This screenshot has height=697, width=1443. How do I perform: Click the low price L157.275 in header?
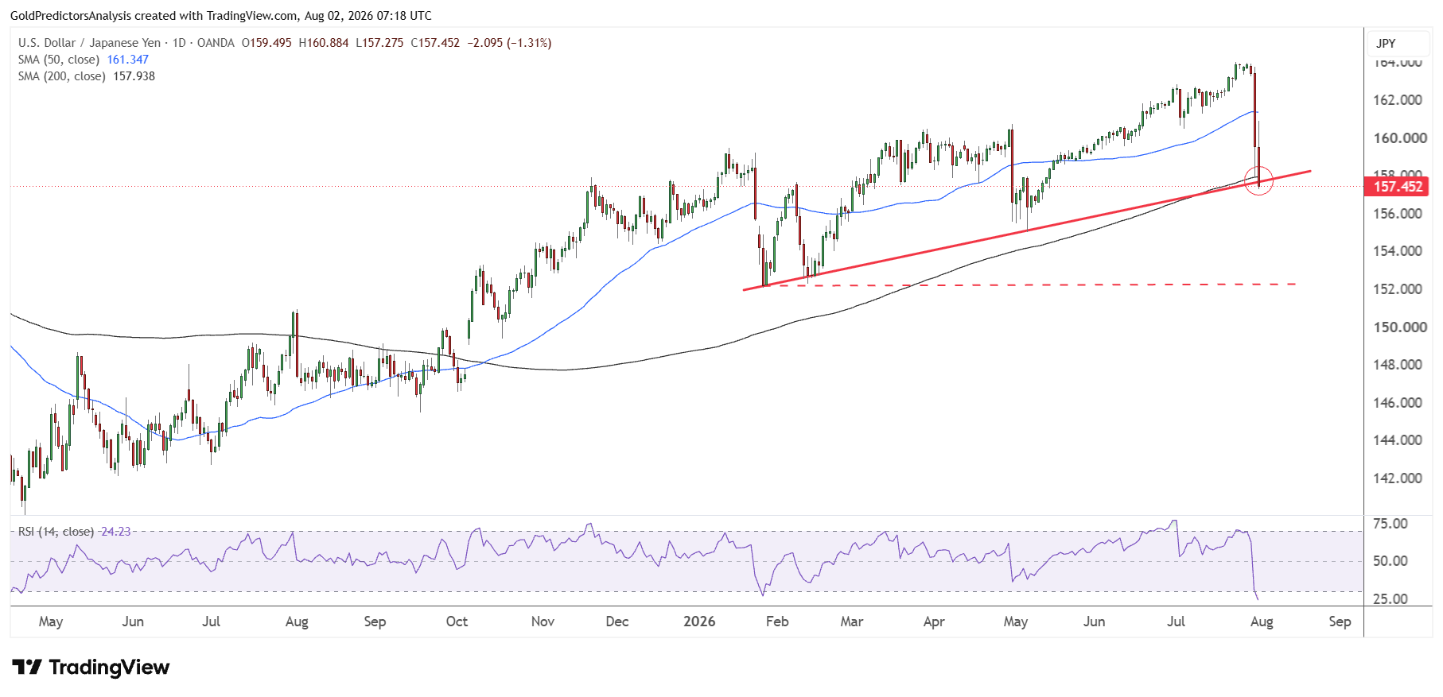pos(379,43)
